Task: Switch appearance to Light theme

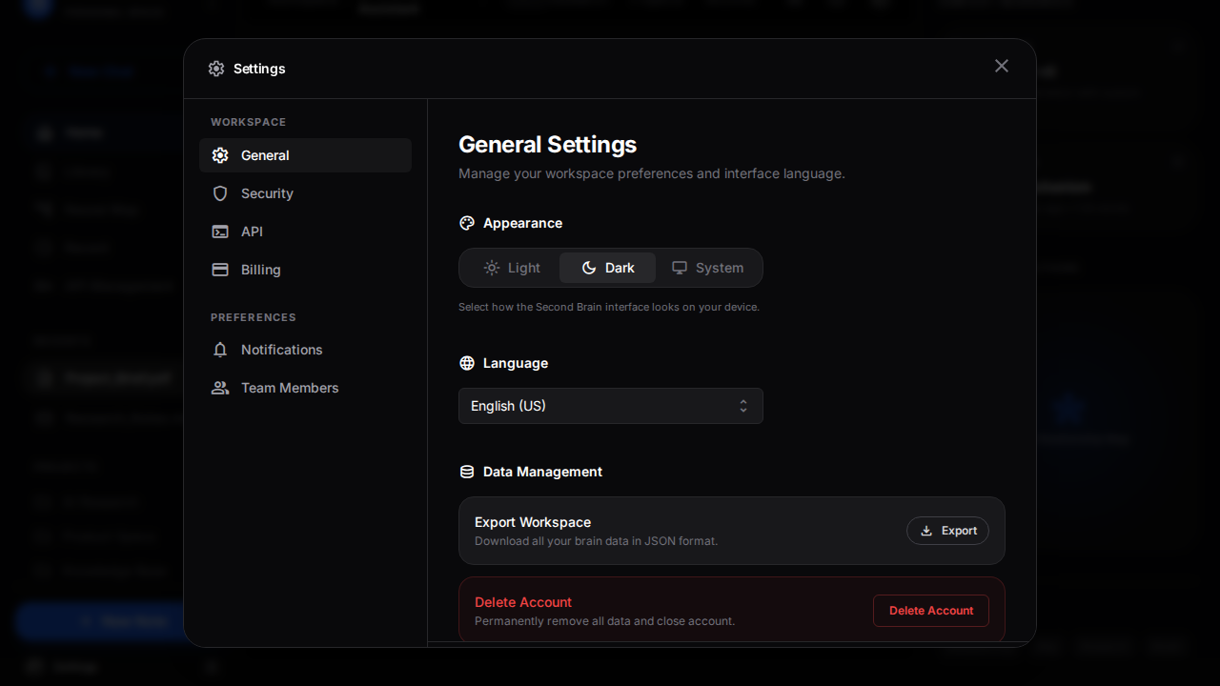Action: 512,268
